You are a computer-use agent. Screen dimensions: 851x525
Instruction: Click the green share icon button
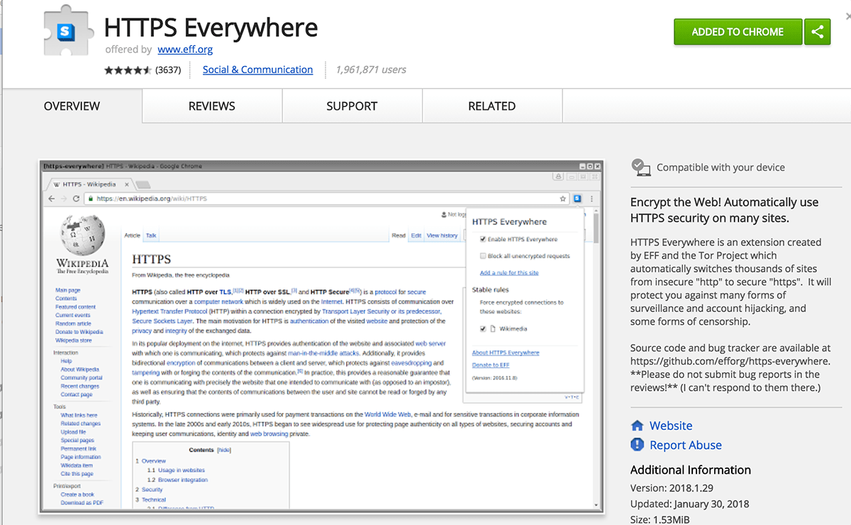tap(817, 32)
